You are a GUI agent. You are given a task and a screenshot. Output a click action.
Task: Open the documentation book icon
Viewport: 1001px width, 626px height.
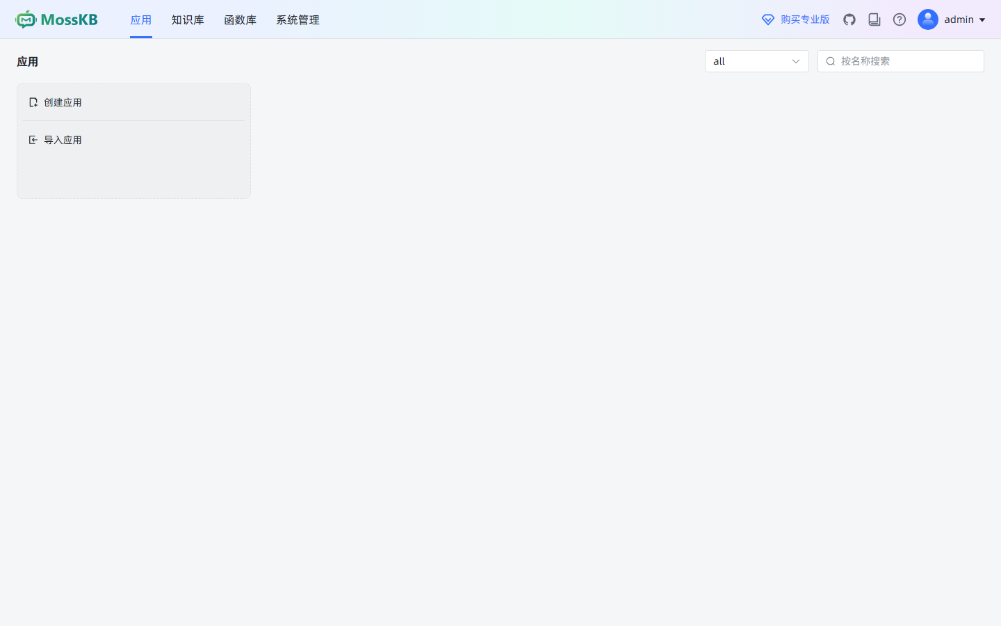click(x=874, y=19)
